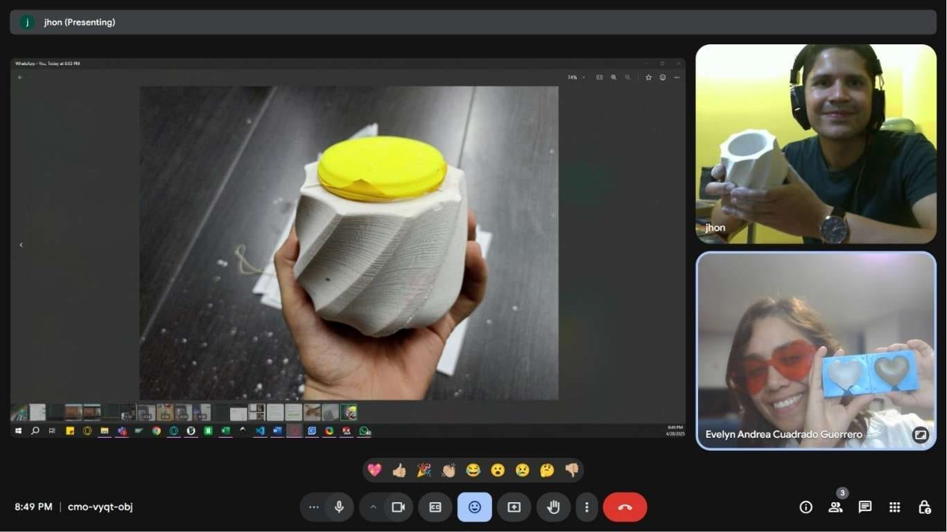Close the emoji reactions bar button
947x532 pixels.
[x=475, y=507]
